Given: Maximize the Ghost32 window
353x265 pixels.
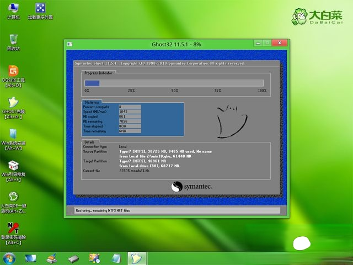Looking at the screenshot, I should (x=267, y=43).
